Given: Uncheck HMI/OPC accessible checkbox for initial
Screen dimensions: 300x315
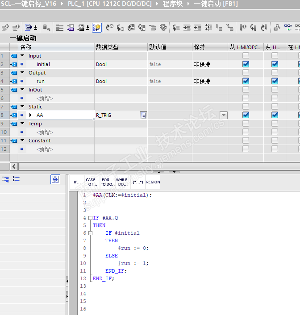Looking at the screenshot, I should point(246,64).
